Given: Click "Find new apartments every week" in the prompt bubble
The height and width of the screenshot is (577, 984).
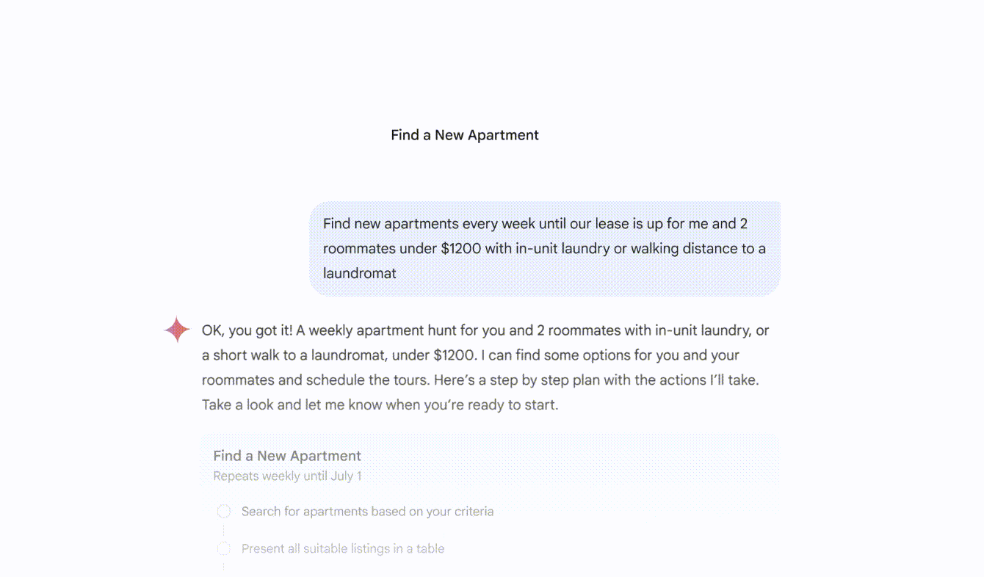Looking at the screenshot, I should (419, 224).
